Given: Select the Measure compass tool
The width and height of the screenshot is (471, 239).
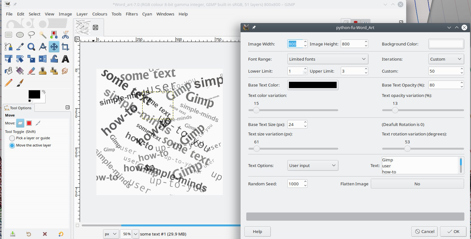Looking at the screenshot, I should tap(43, 47).
